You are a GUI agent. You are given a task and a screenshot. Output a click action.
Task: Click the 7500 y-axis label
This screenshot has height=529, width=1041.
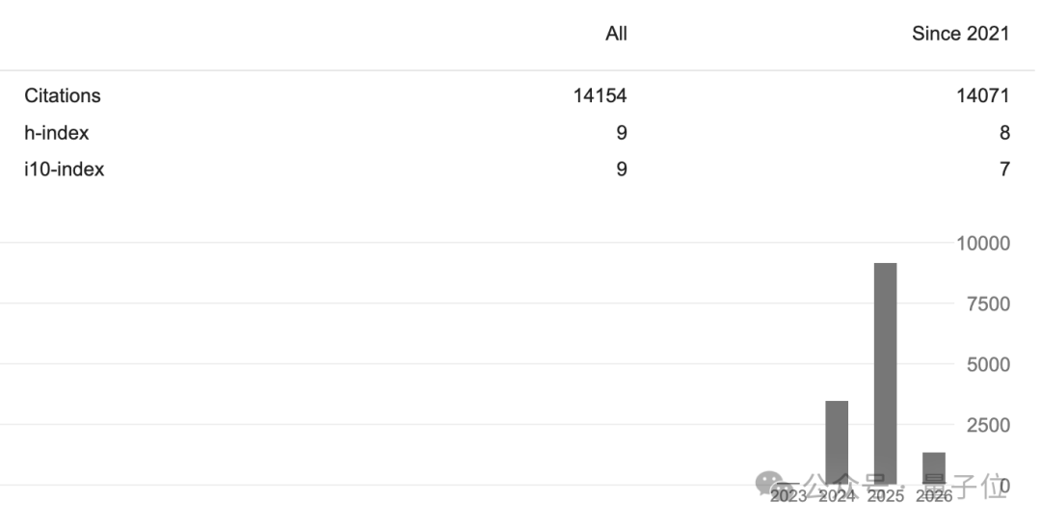987,304
